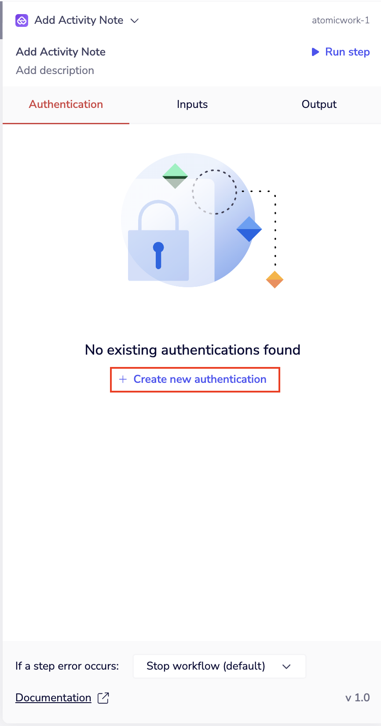The width and height of the screenshot is (381, 726).
Task: Click the Run step play triangle icon
Action: 315,52
